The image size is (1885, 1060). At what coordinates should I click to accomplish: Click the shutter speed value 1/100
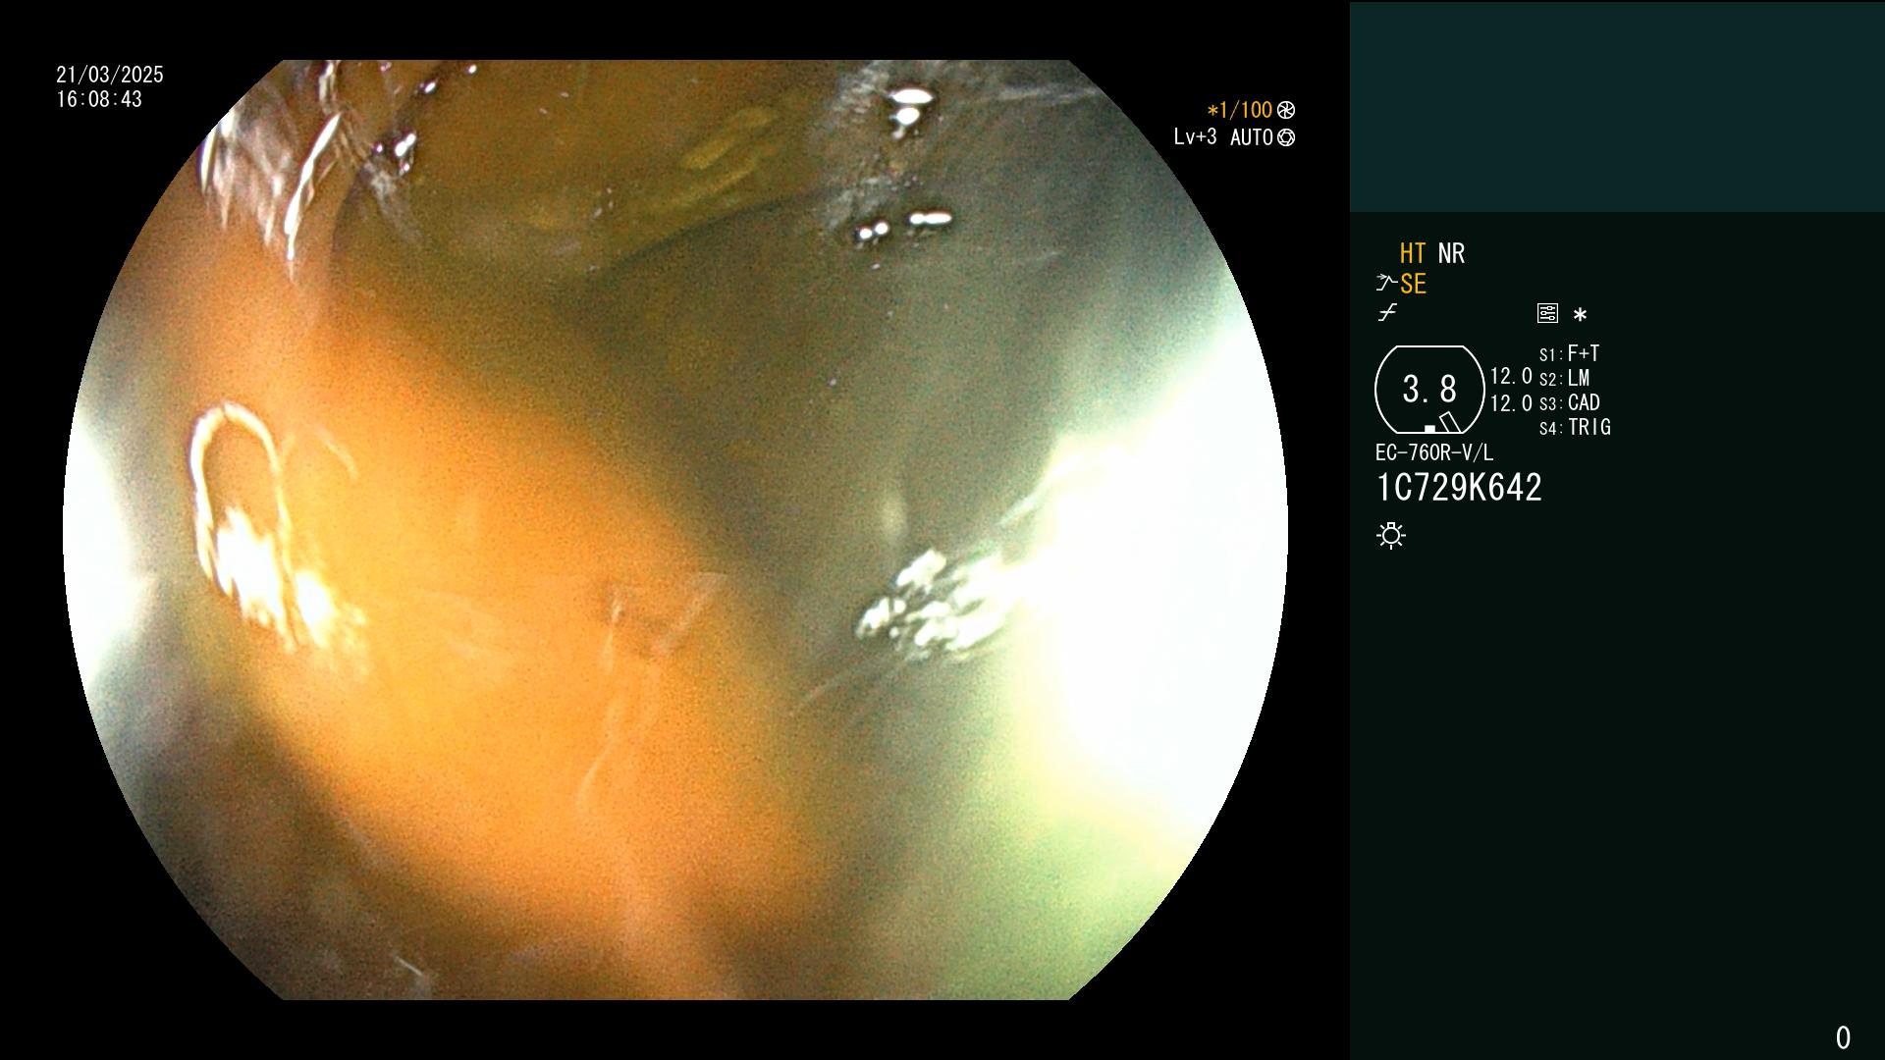(x=1239, y=110)
